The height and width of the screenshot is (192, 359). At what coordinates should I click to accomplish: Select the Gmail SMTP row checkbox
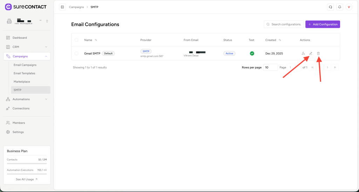click(x=76, y=53)
